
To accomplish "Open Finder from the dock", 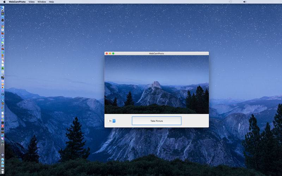I will click(x=3, y=7).
